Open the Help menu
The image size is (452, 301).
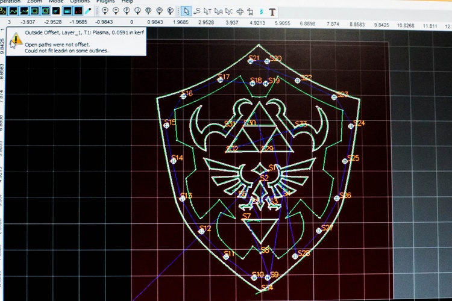point(127,1)
